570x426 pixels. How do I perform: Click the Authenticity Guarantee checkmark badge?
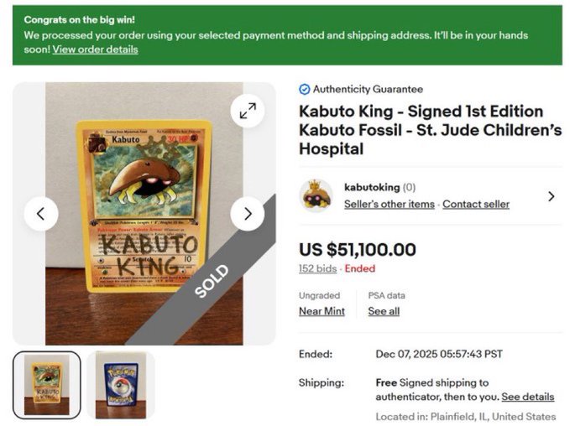point(304,90)
